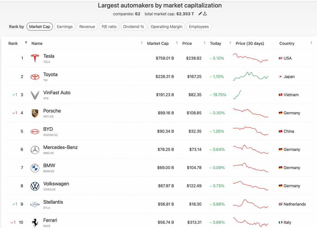Viewport: 317px width, 228px height.
Task: Click the Tesla logo
Action: (x=35, y=58)
